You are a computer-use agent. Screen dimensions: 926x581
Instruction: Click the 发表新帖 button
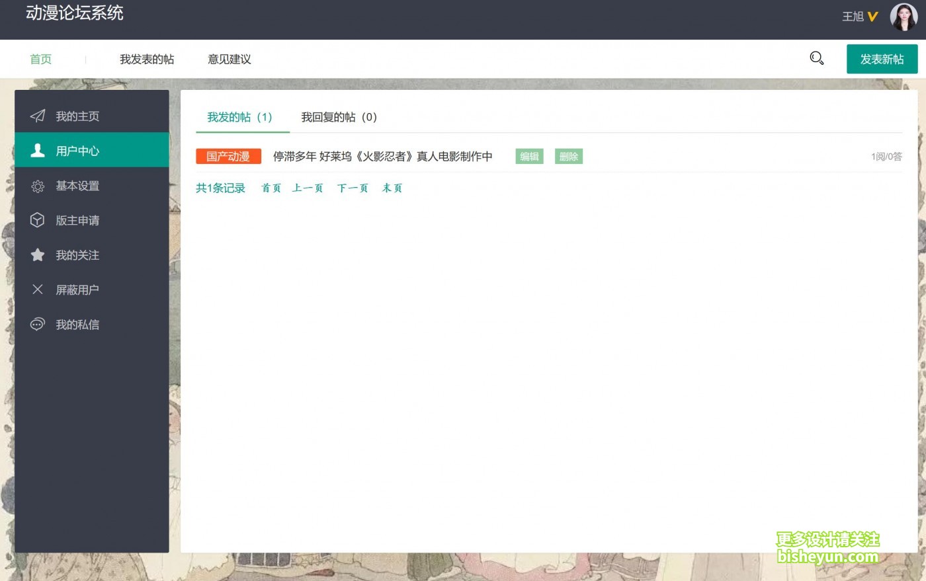pyautogui.click(x=882, y=59)
